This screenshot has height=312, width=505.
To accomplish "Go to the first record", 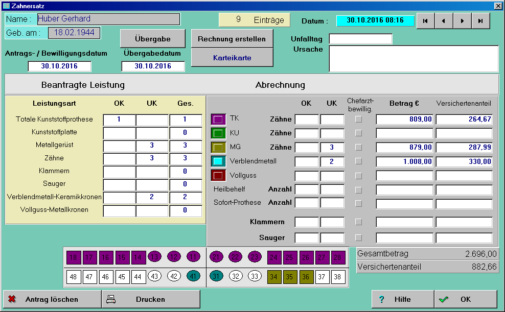I will tap(425, 21).
